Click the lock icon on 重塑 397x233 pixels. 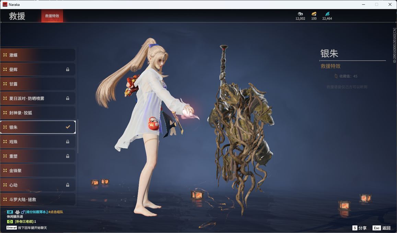point(68,156)
